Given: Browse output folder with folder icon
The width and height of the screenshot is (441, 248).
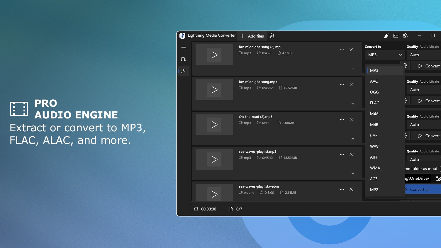Looking at the screenshot, I should point(438,179).
